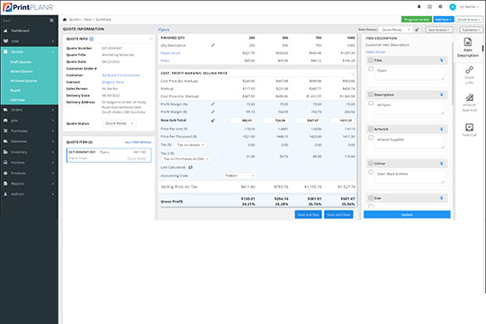Click the Progress to Job button
The width and height of the screenshot is (486, 324).
pyautogui.click(x=417, y=20)
